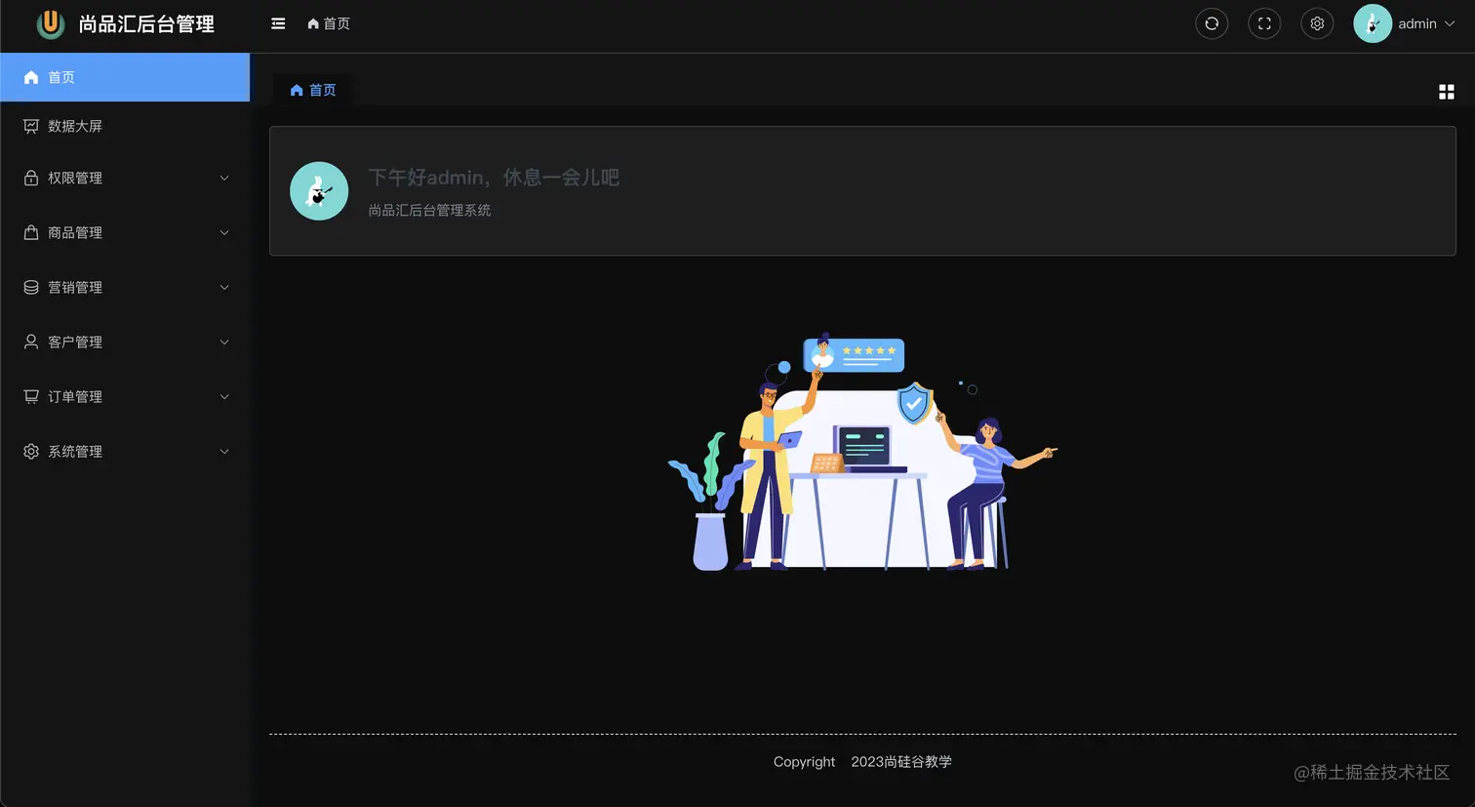Click the Copyright footer text
Viewport: 1475px width, 807px height.
tap(804, 761)
